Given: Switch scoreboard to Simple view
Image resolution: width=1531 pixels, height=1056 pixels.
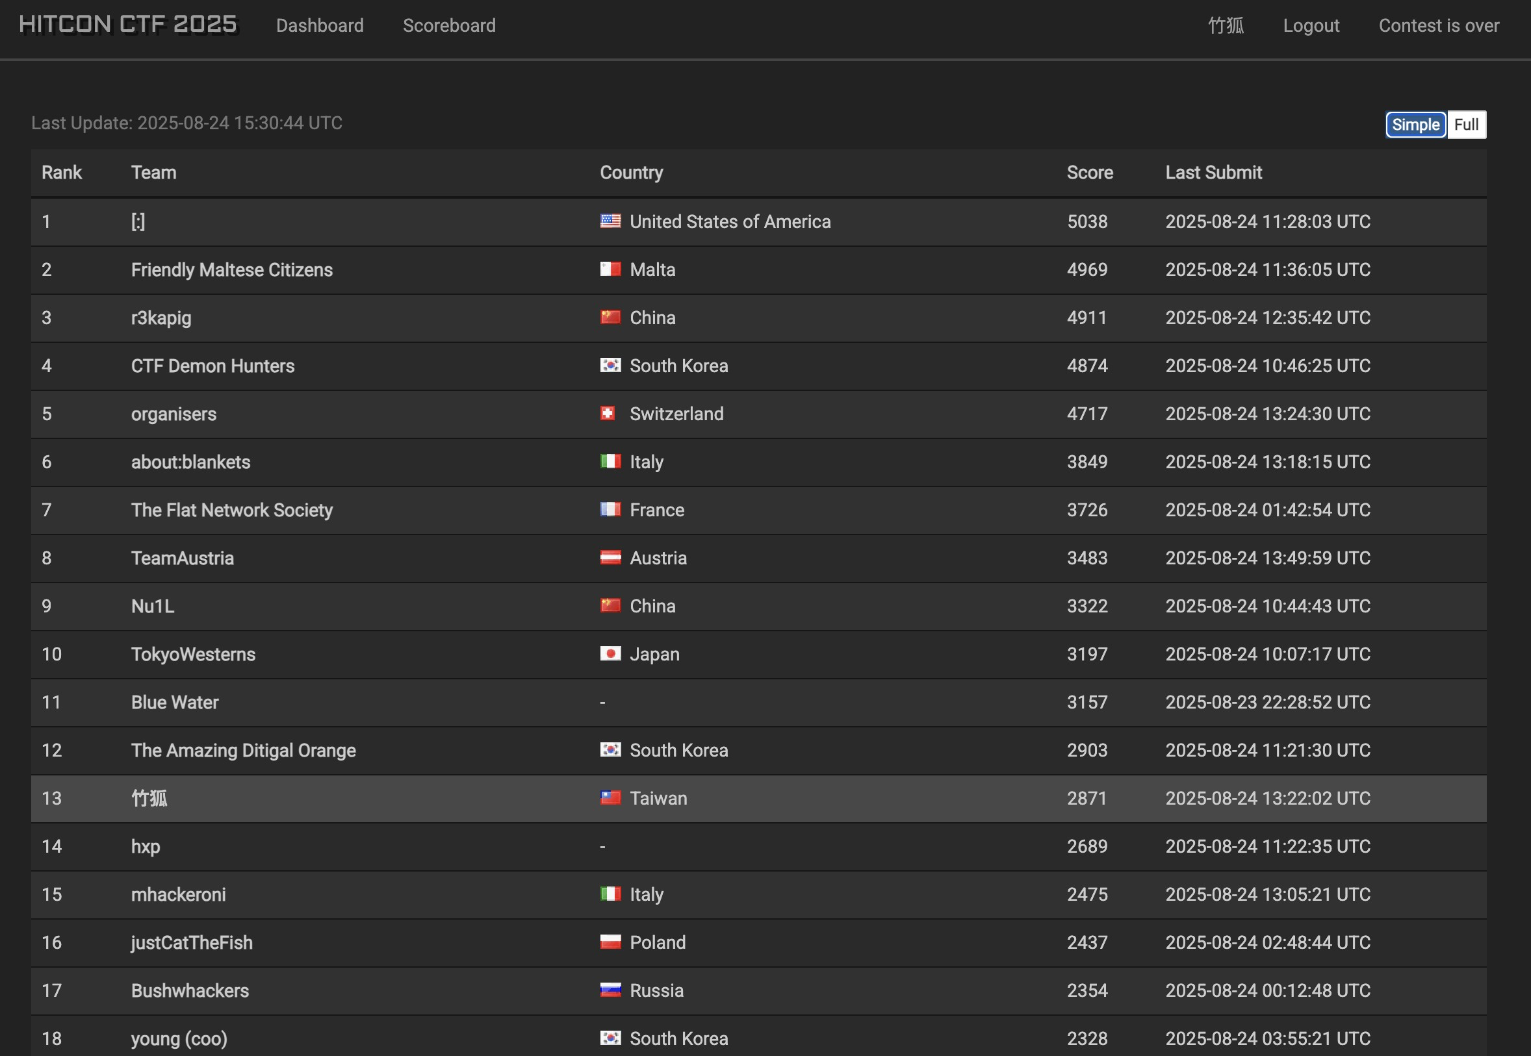Looking at the screenshot, I should pyautogui.click(x=1416, y=125).
